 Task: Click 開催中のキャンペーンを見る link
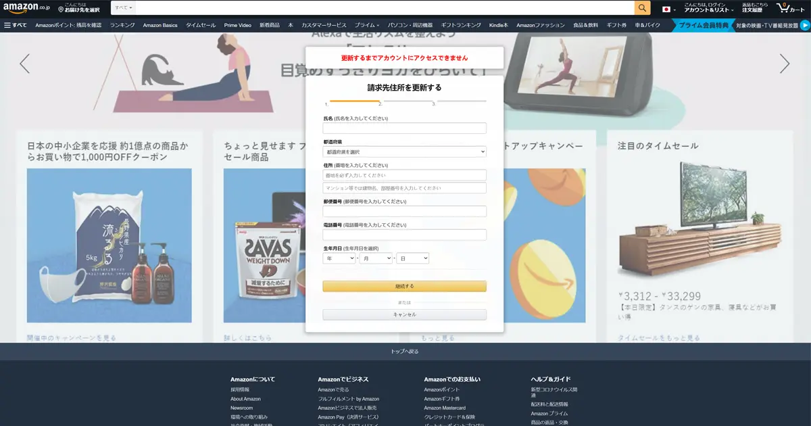(72, 337)
